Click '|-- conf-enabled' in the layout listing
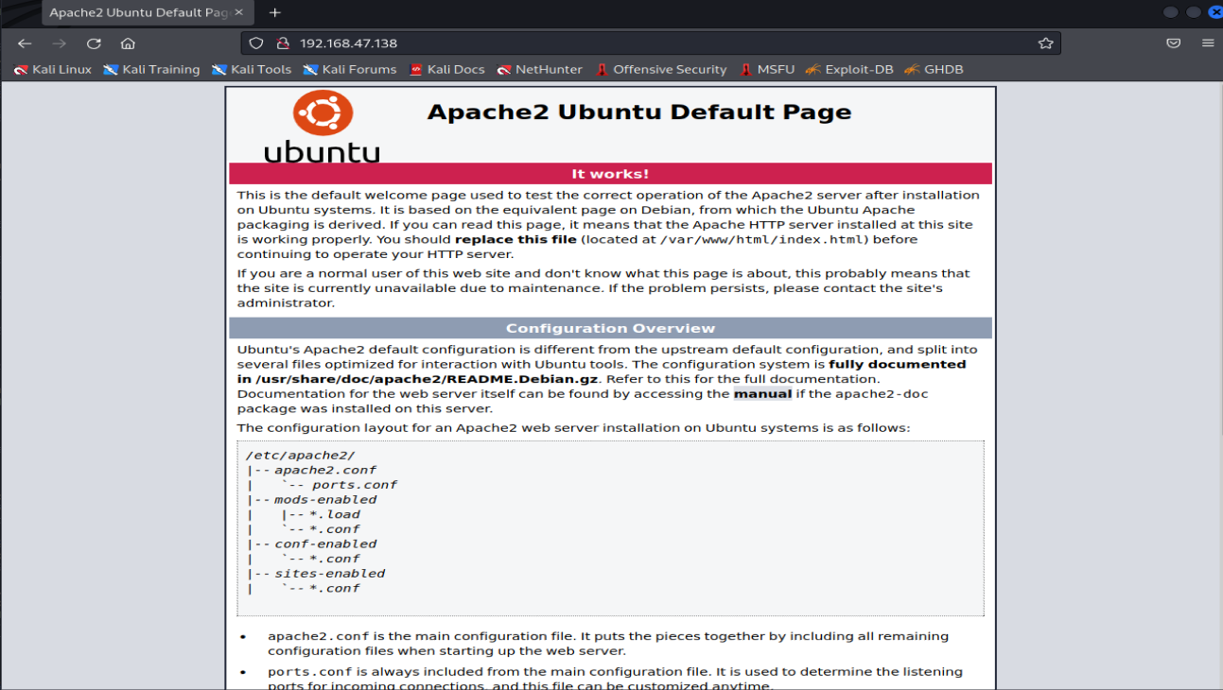Screen dimensions: 1223x690 [x=311, y=544]
